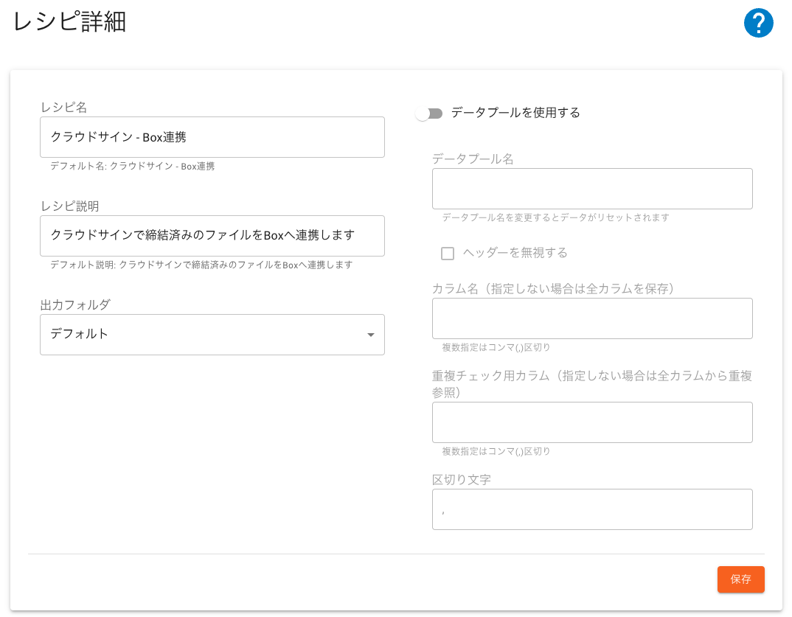The width and height of the screenshot is (792, 617).
Task: Click the orange 保存 button
Action: point(740,579)
